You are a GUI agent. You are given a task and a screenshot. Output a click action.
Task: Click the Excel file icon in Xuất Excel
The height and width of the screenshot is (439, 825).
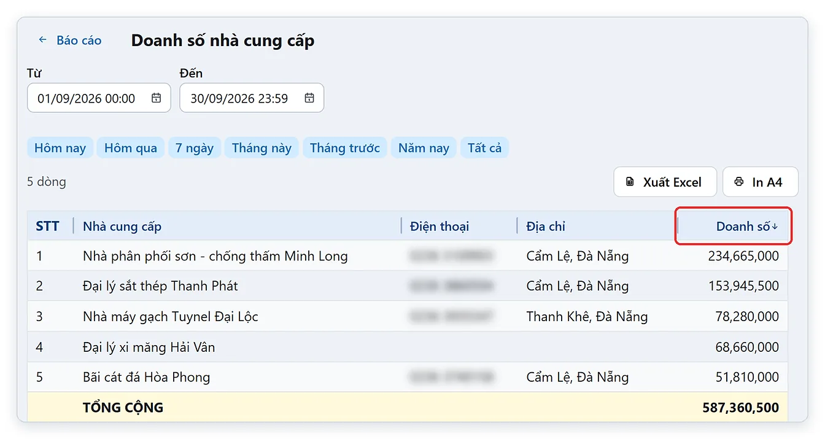pos(630,182)
